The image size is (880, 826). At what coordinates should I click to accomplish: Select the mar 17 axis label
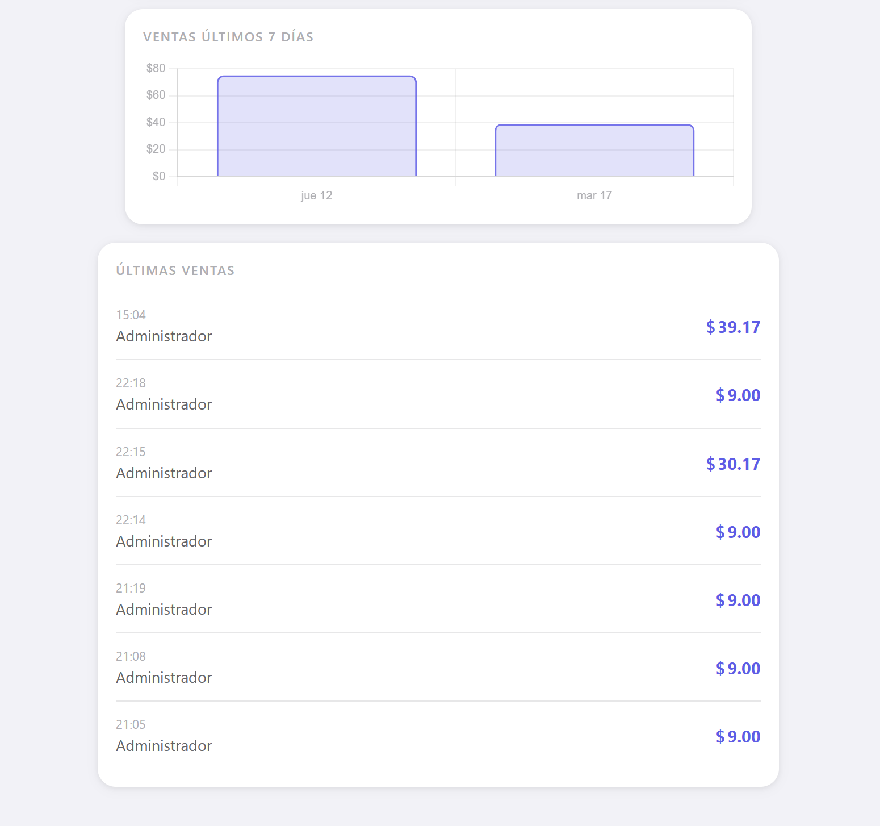click(594, 195)
